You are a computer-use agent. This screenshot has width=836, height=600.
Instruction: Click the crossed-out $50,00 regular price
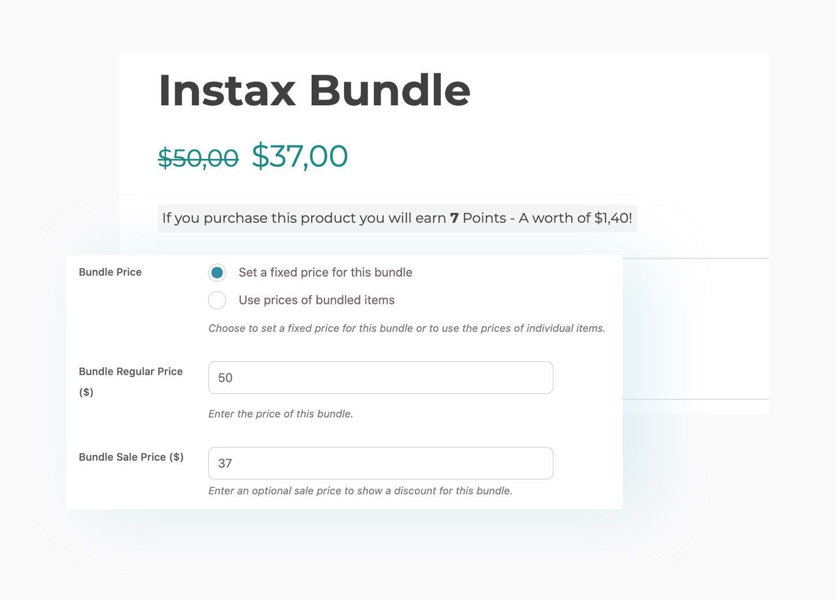[198, 158]
